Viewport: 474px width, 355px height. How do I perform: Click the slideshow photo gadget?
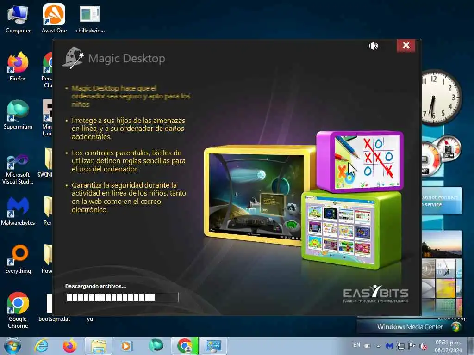(442, 244)
